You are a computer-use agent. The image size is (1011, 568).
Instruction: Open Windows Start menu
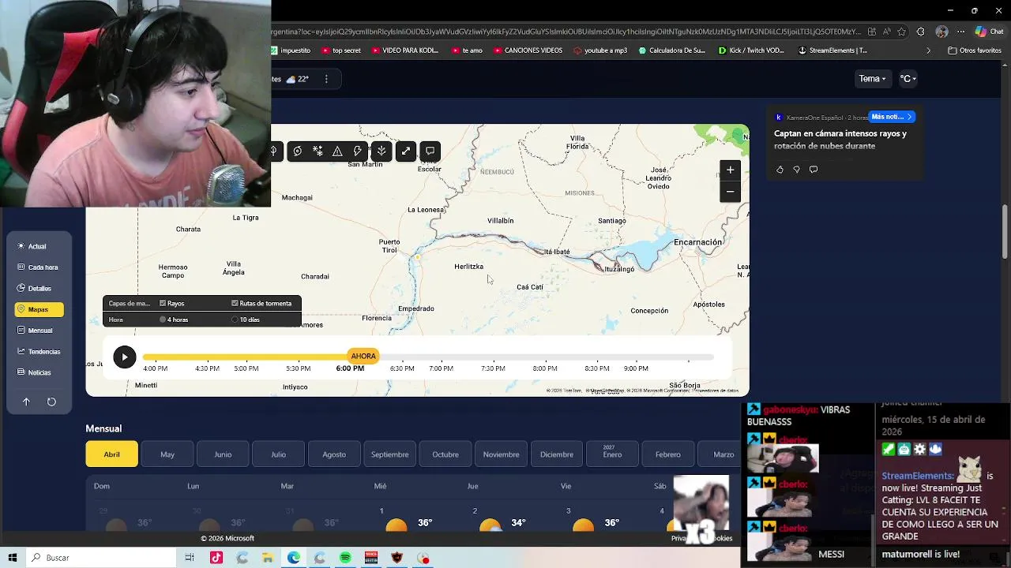[13, 558]
